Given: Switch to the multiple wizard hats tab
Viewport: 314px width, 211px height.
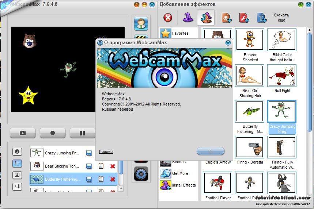Looking at the screenshot, I should point(206,18).
